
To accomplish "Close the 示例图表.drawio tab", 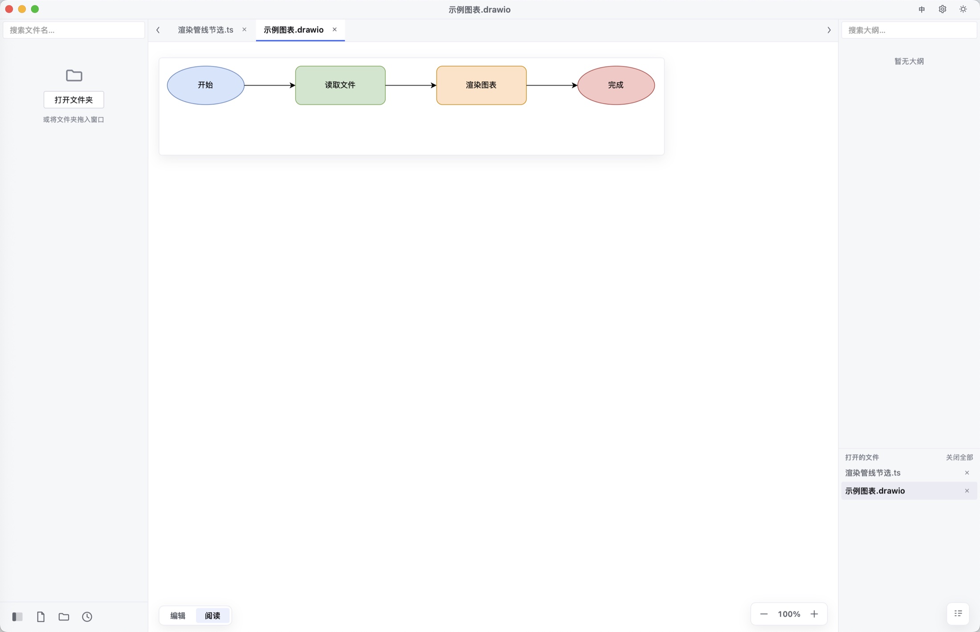I will coord(335,29).
